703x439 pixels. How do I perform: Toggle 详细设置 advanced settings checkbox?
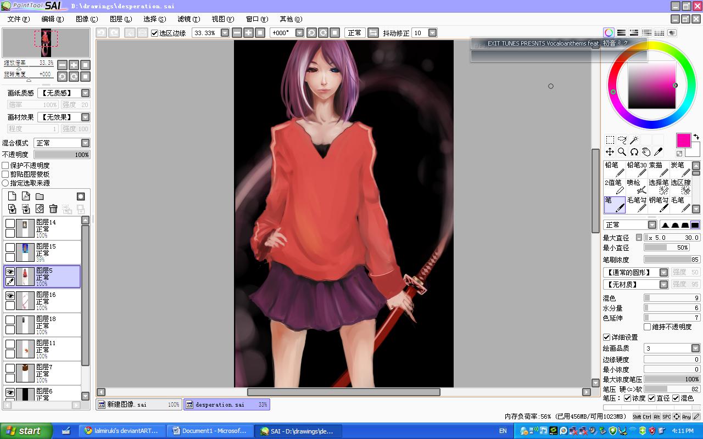click(607, 337)
